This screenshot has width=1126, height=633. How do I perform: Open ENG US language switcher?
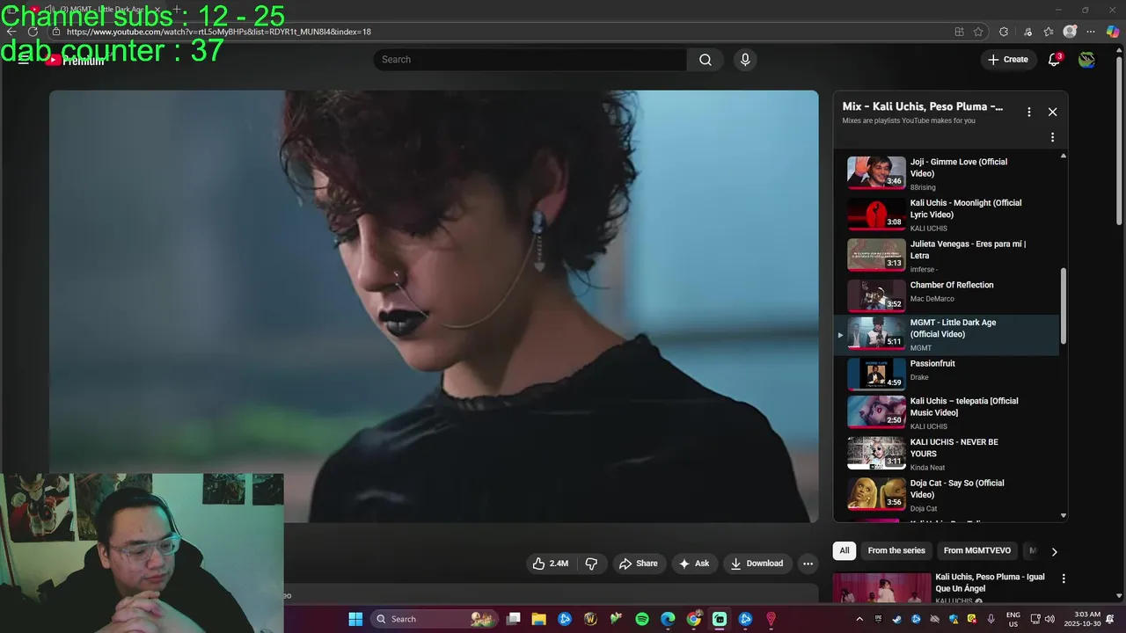[1013, 619]
